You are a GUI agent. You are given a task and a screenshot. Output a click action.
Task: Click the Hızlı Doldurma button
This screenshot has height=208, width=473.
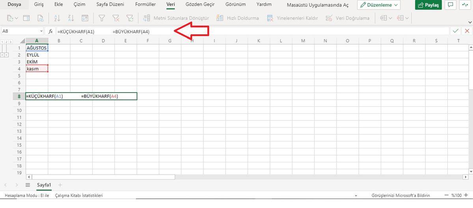pos(238,18)
